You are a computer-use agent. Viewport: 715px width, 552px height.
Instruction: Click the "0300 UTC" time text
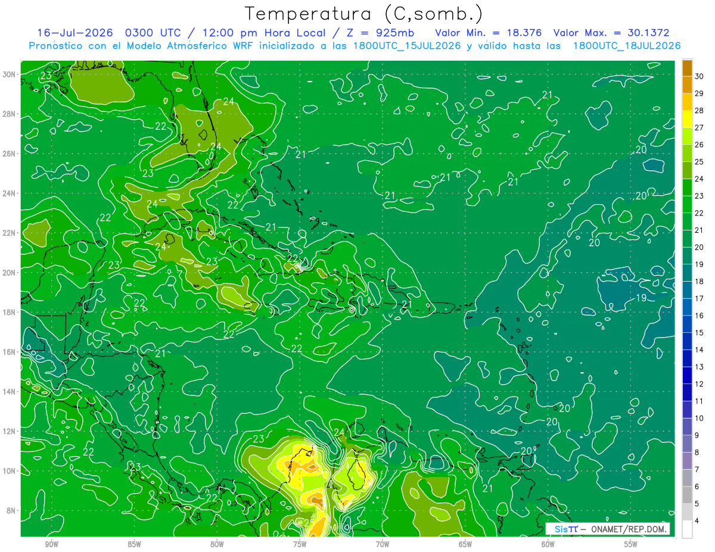tap(154, 32)
